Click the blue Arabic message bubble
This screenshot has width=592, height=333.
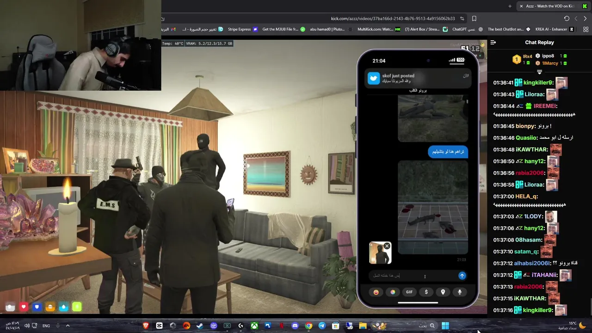[x=448, y=152]
